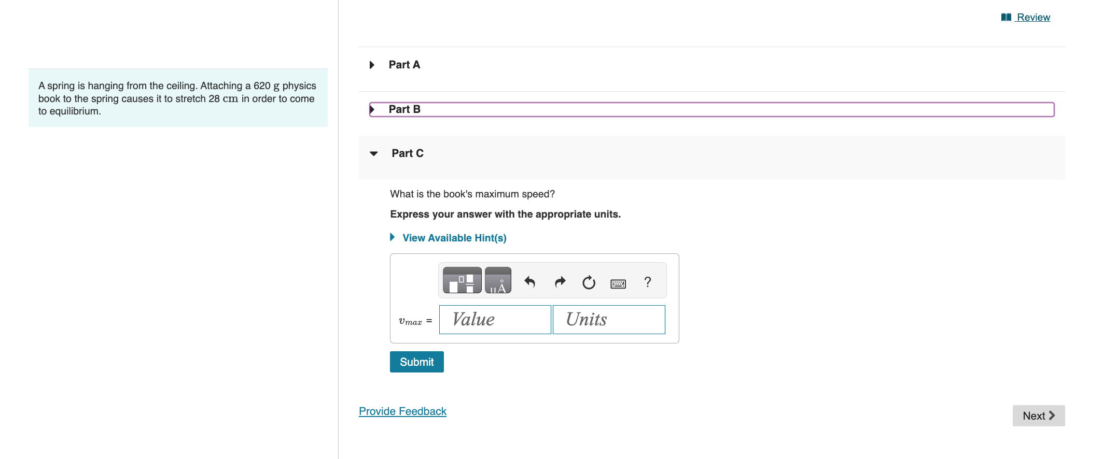Submit the Part C answer
Viewport: 1103px width, 459px height.
(x=417, y=362)
